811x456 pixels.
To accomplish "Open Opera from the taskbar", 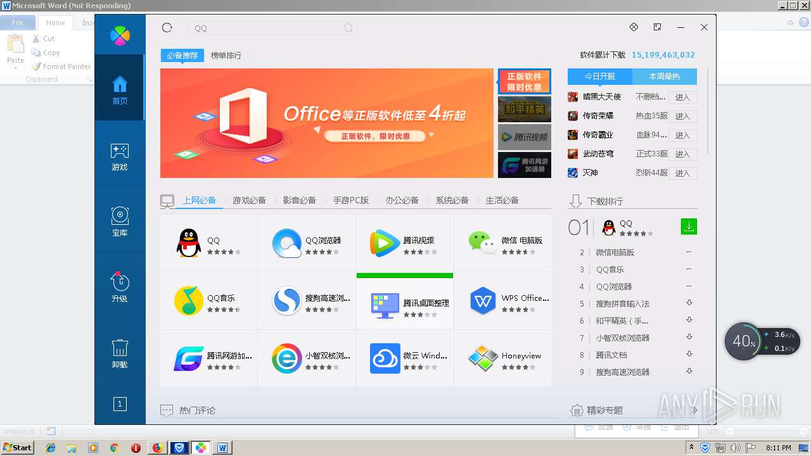I will tap(136, 448).
